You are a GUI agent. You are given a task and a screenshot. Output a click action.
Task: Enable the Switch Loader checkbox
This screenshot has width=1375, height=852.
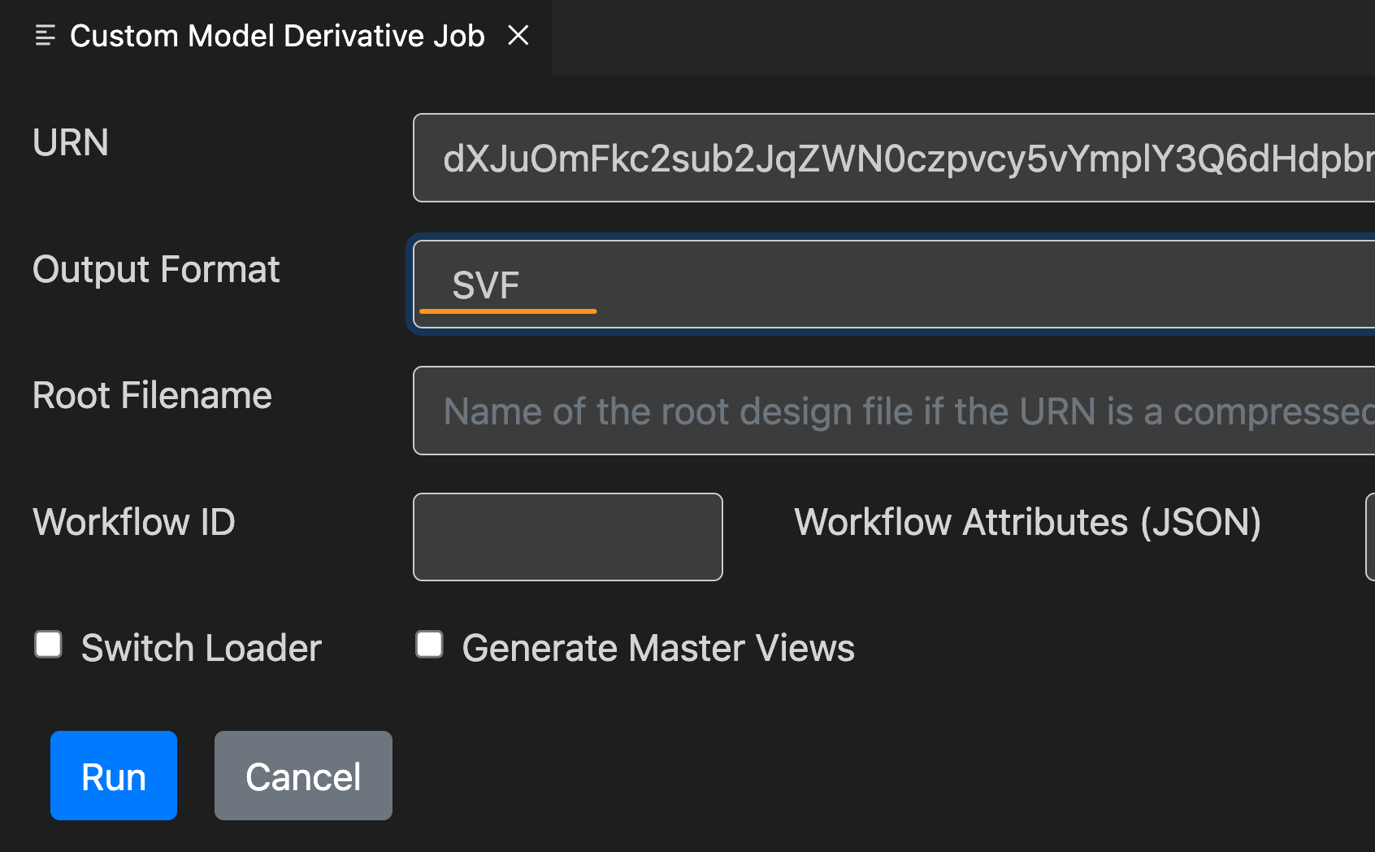pos(48,644)
